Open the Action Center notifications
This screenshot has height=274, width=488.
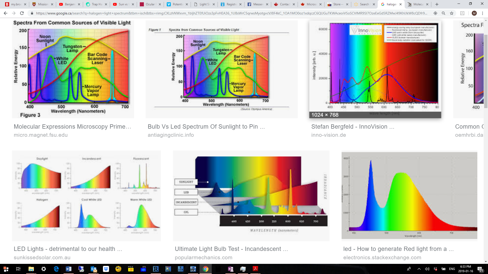(x=480, y=269)
